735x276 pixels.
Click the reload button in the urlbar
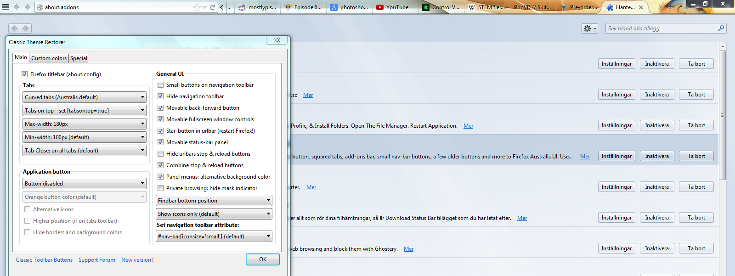coord(213,7)
